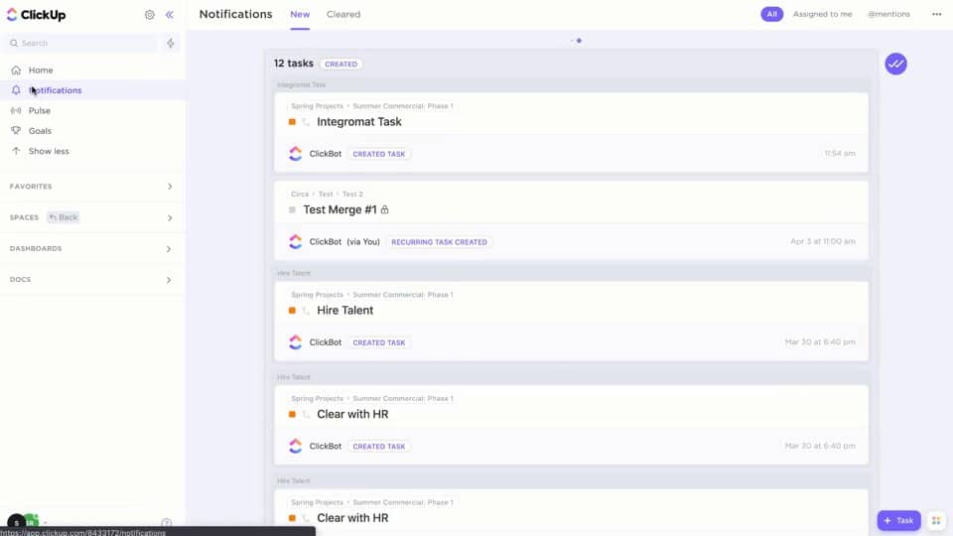Click Summer Commercial: Phase 1 breadcrumb above Hire Talent
This screenshot has width=953, height=536.
(403, 295)
